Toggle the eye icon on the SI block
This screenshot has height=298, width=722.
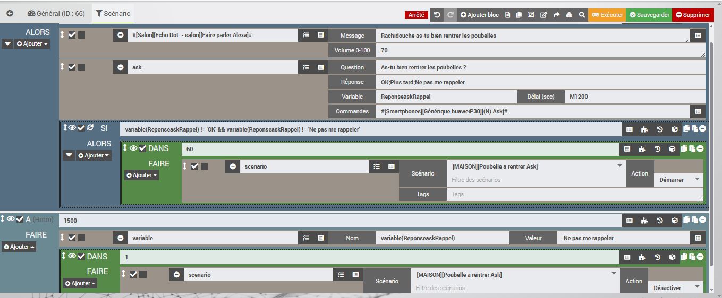(x=72, y=128)
